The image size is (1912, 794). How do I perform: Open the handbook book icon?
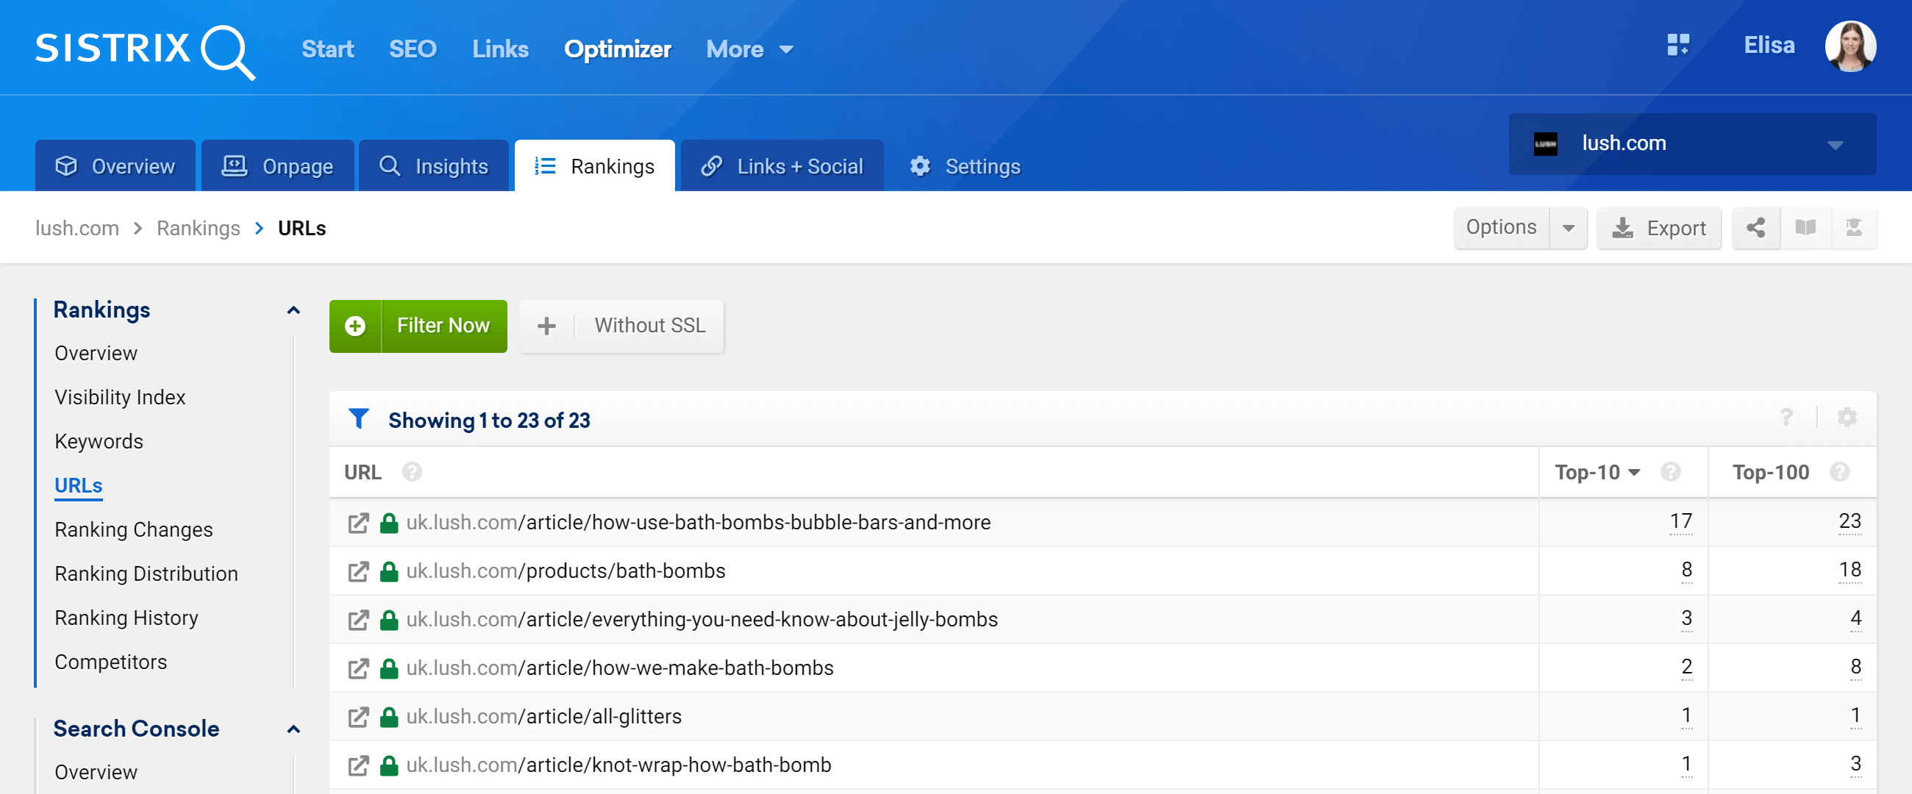click(x=1805, y=228)
